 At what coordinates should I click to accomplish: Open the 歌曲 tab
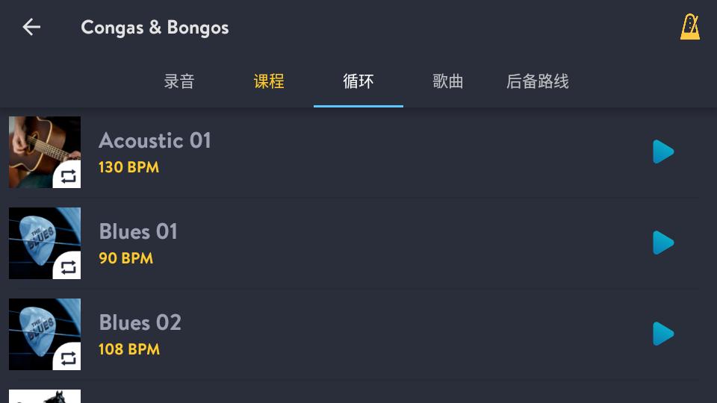pos(448,81)
